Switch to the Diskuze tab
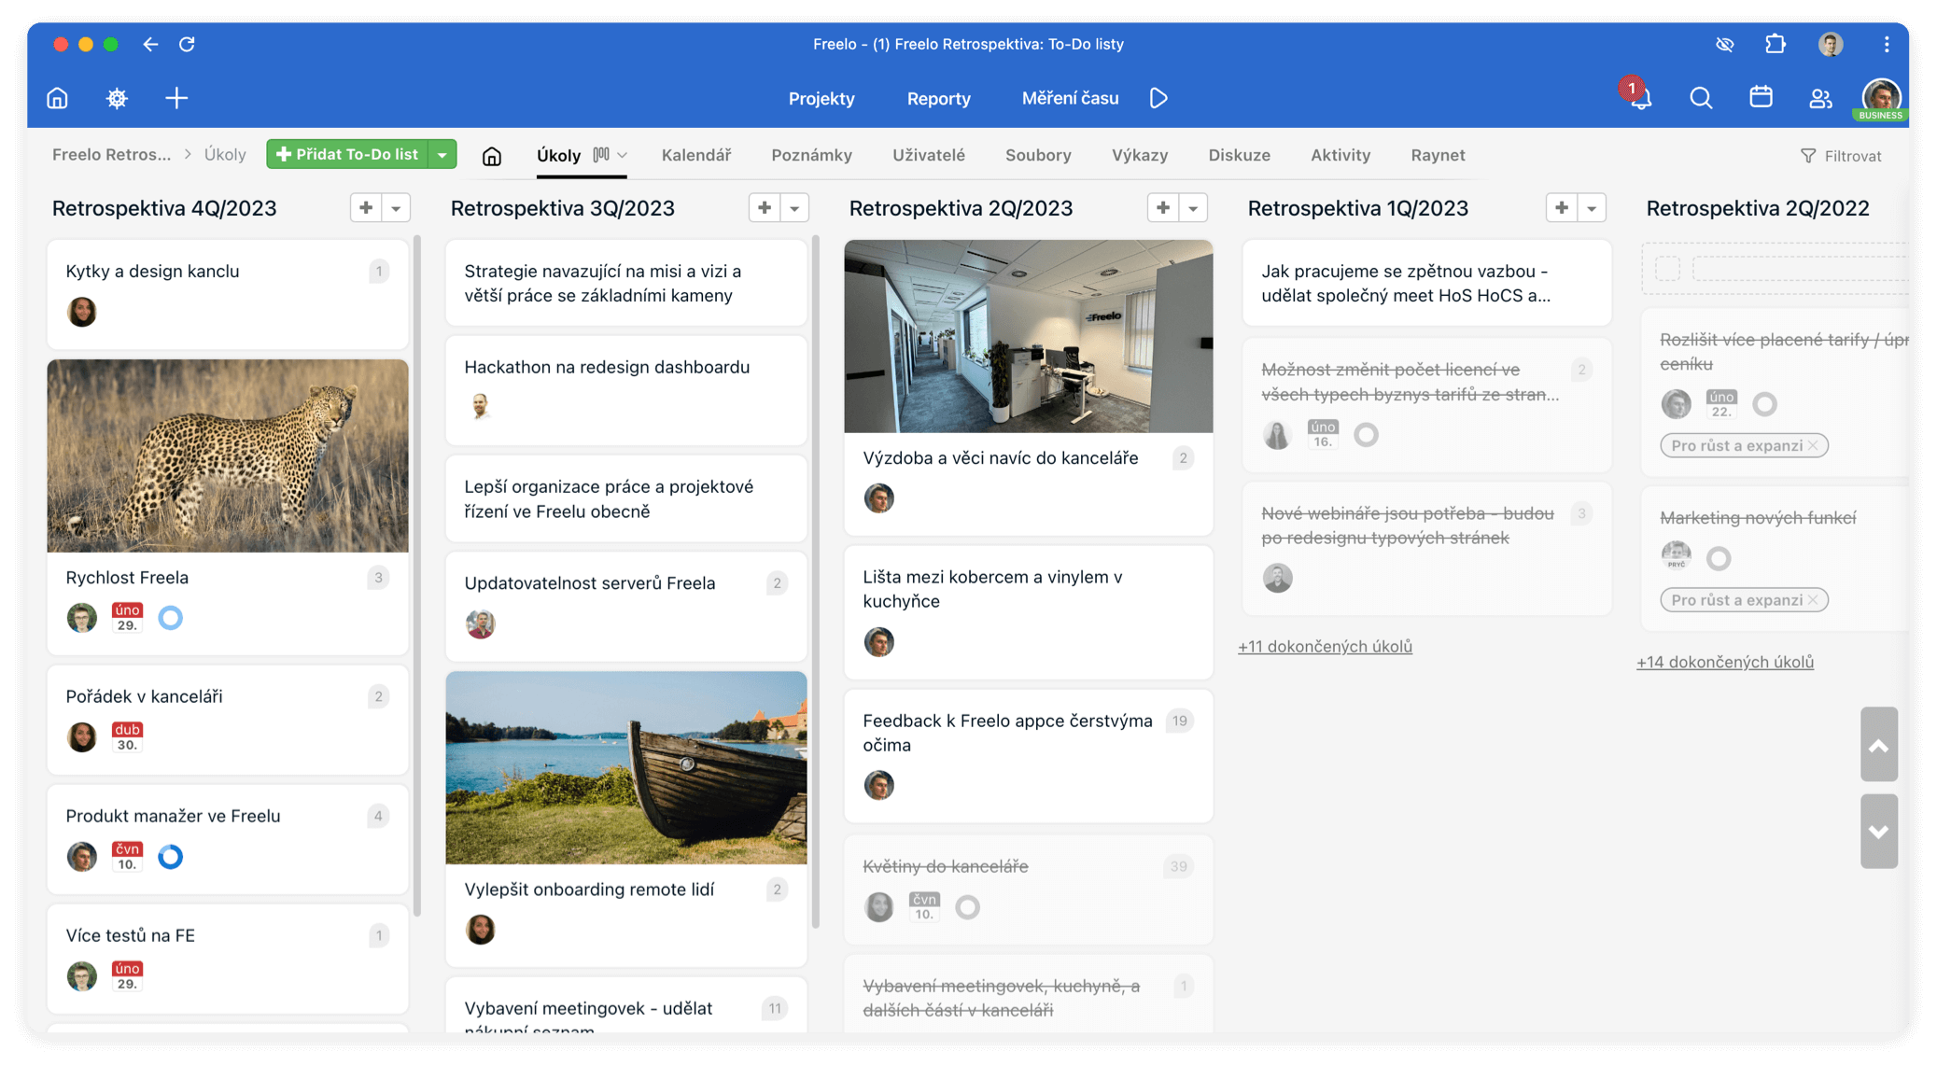This screenshot has height=1065, width=1937. pos(1239,155)
